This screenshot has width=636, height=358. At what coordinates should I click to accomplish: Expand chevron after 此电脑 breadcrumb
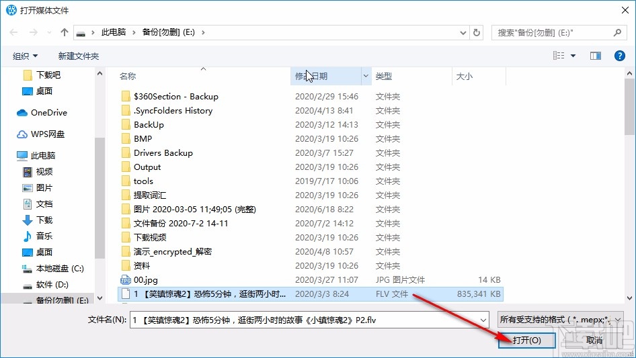(x=134, y=32)
